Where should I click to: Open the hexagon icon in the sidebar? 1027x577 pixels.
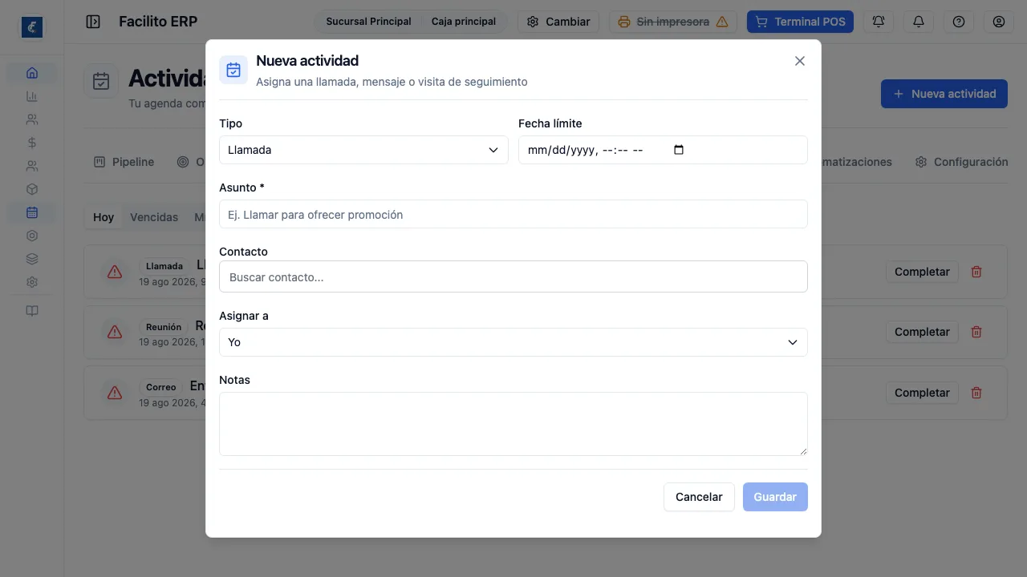coord(32,236)
